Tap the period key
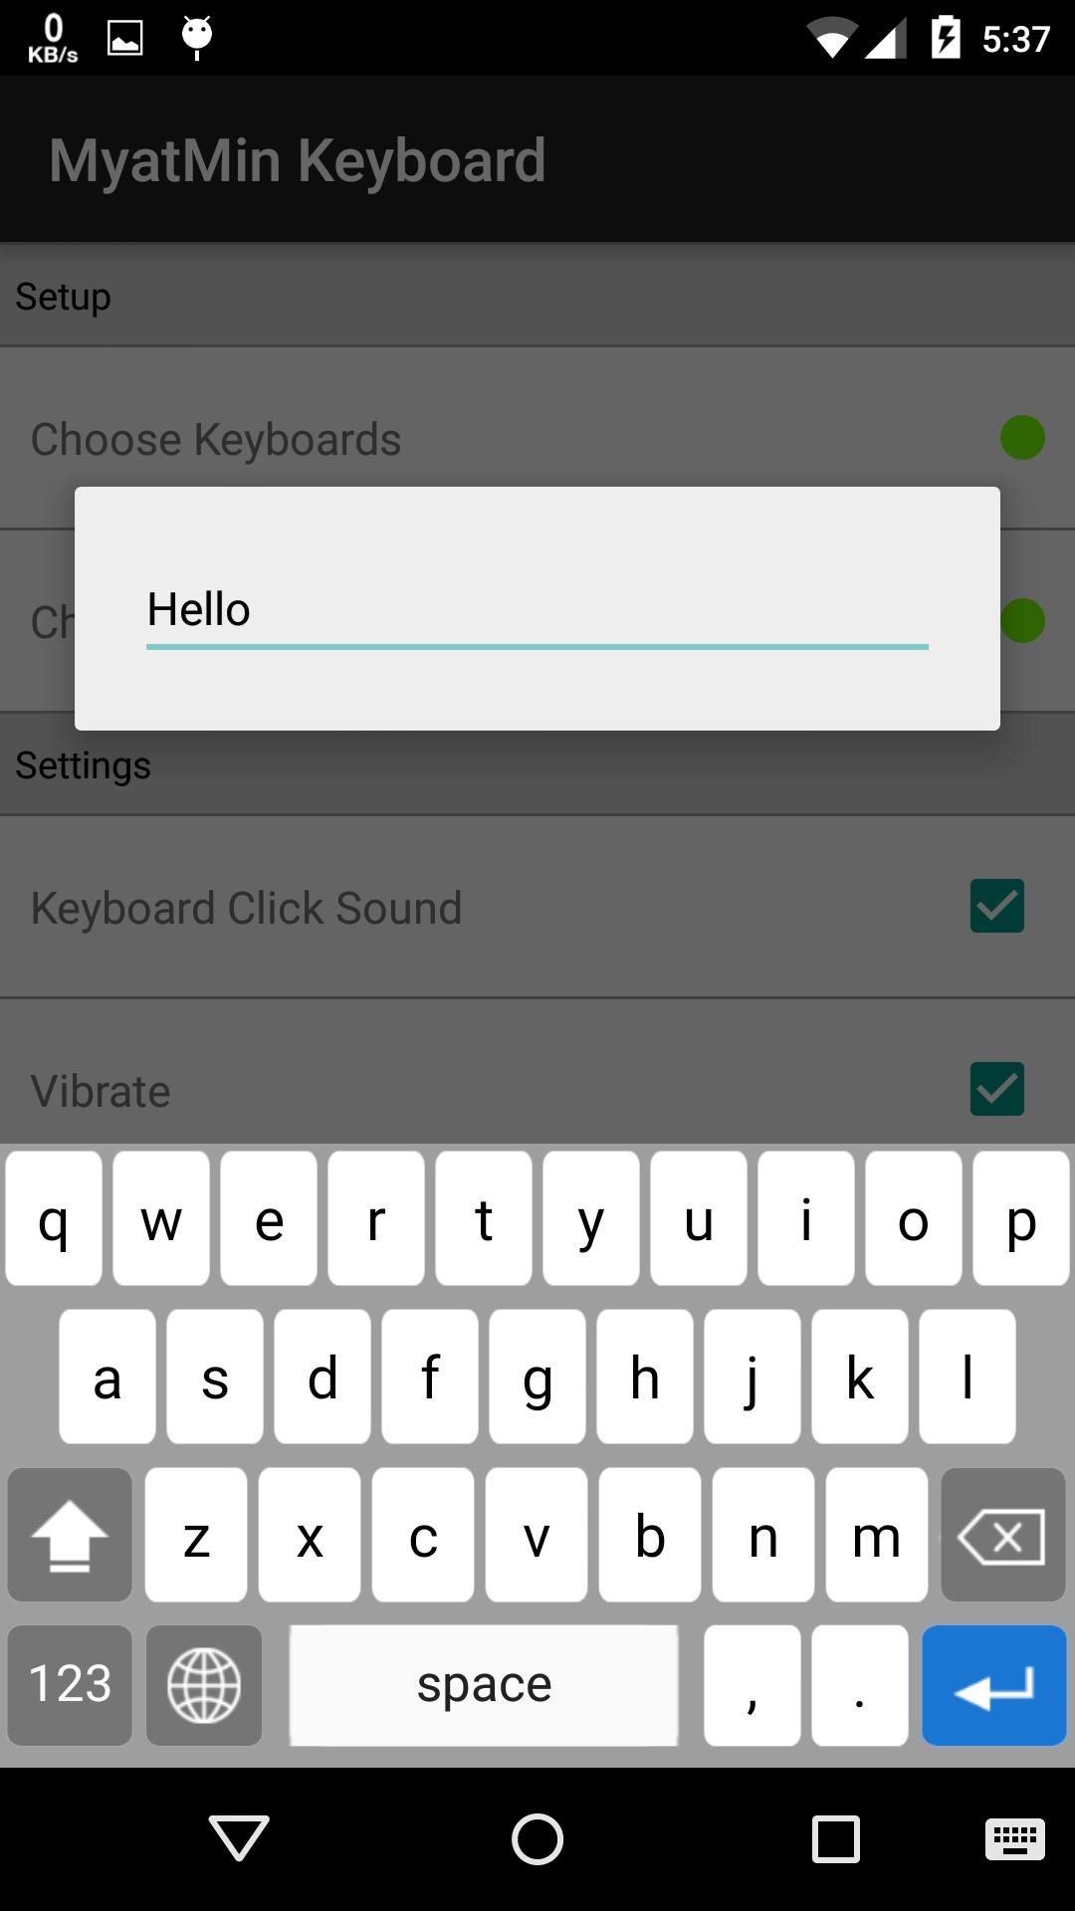This screenshot has width=1075, height=1911. [860, 1685]
